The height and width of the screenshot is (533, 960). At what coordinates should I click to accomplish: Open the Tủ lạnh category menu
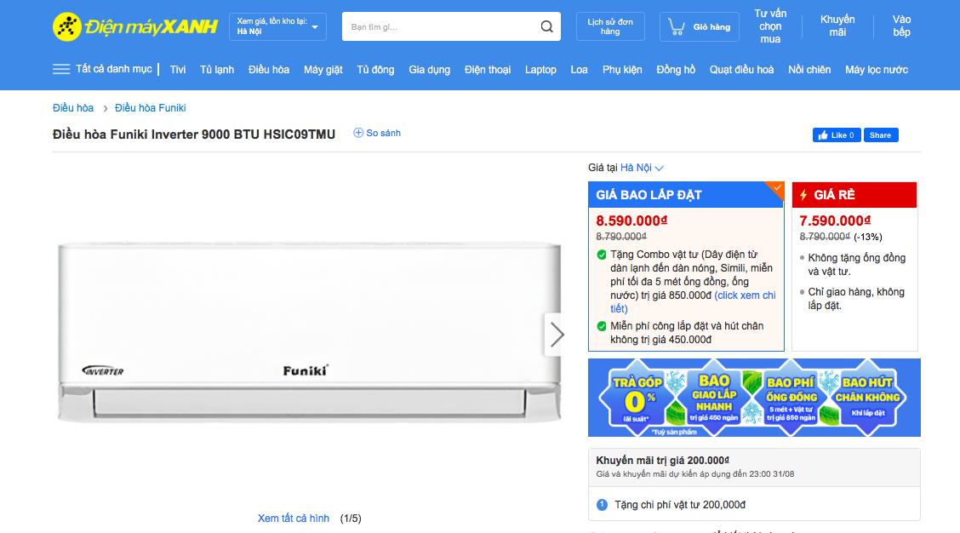pyautogui.click(x=217, y=70)
